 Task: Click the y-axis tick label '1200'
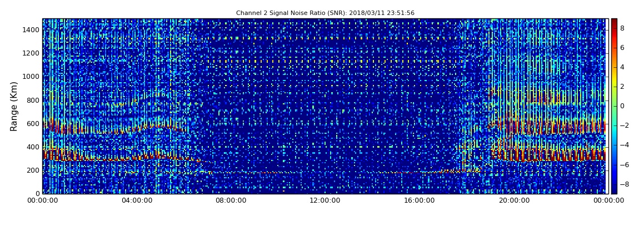point(32,53)
